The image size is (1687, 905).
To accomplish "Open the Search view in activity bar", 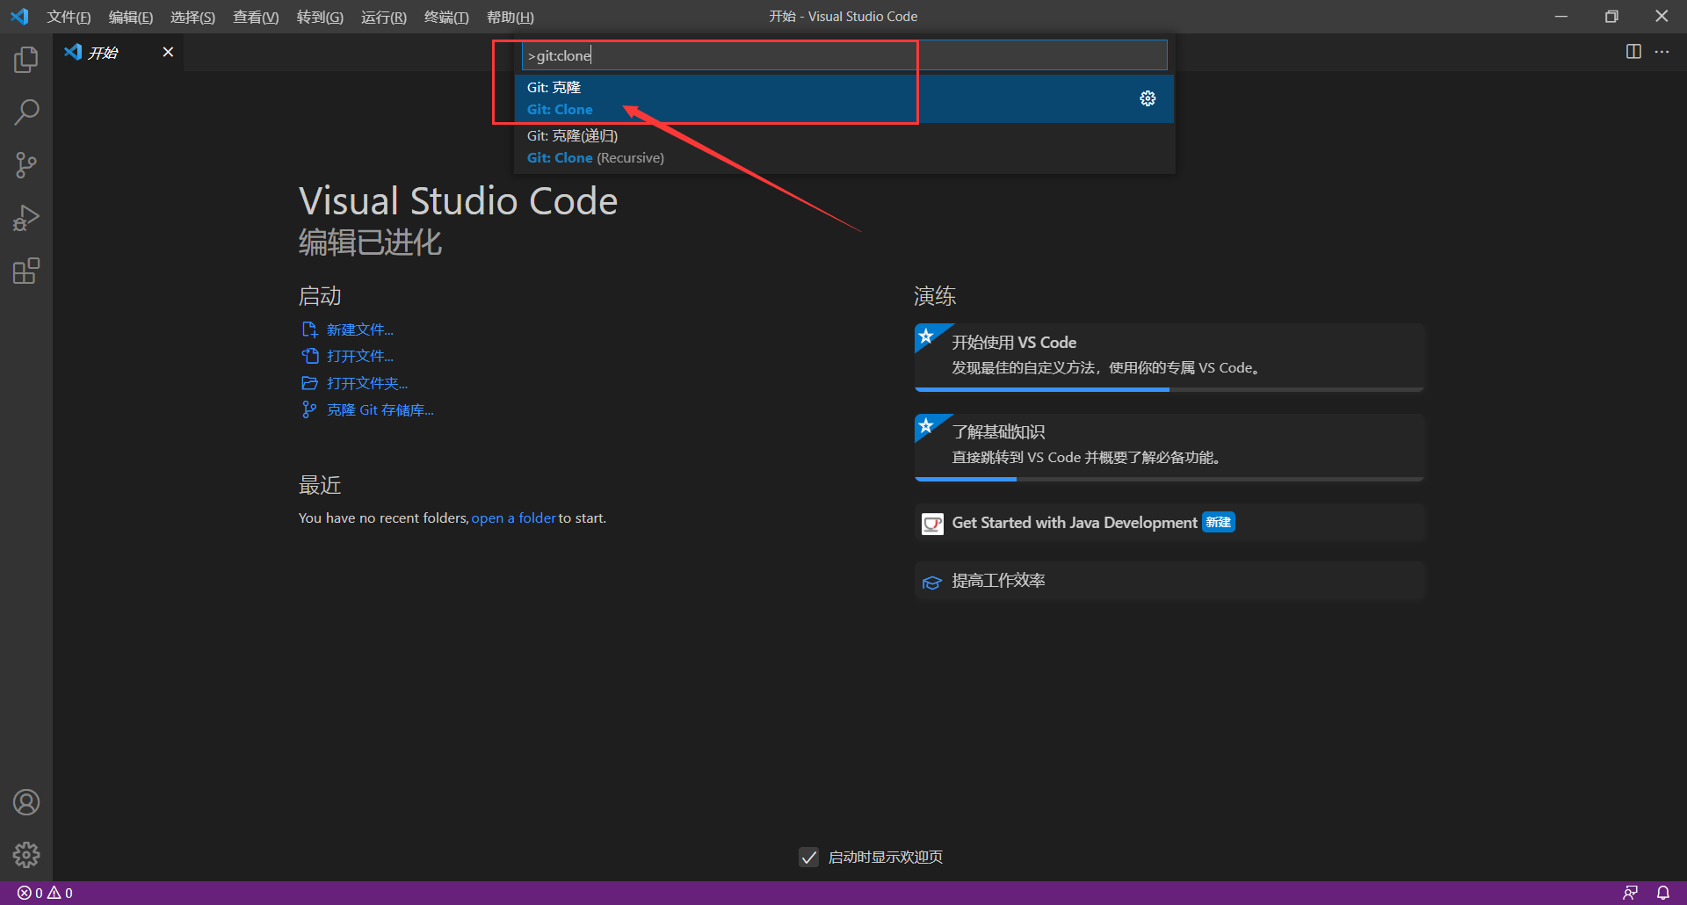I will (26, 112).
